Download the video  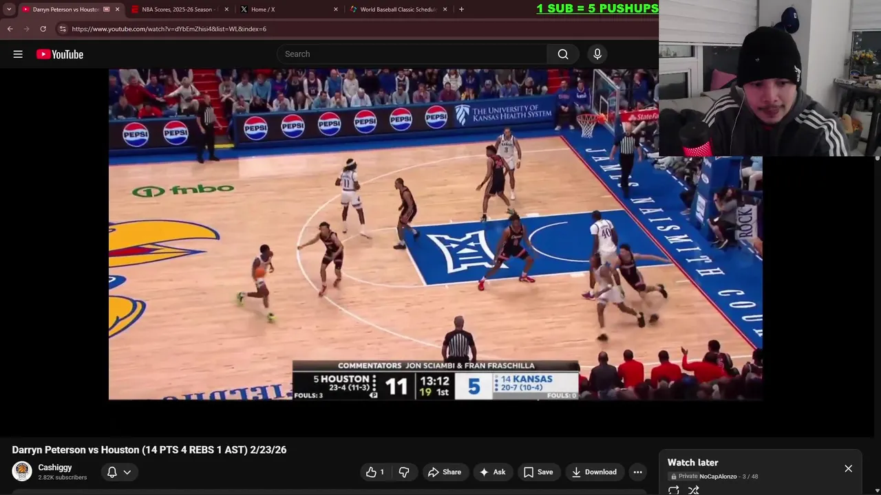(x=593, y=472)
